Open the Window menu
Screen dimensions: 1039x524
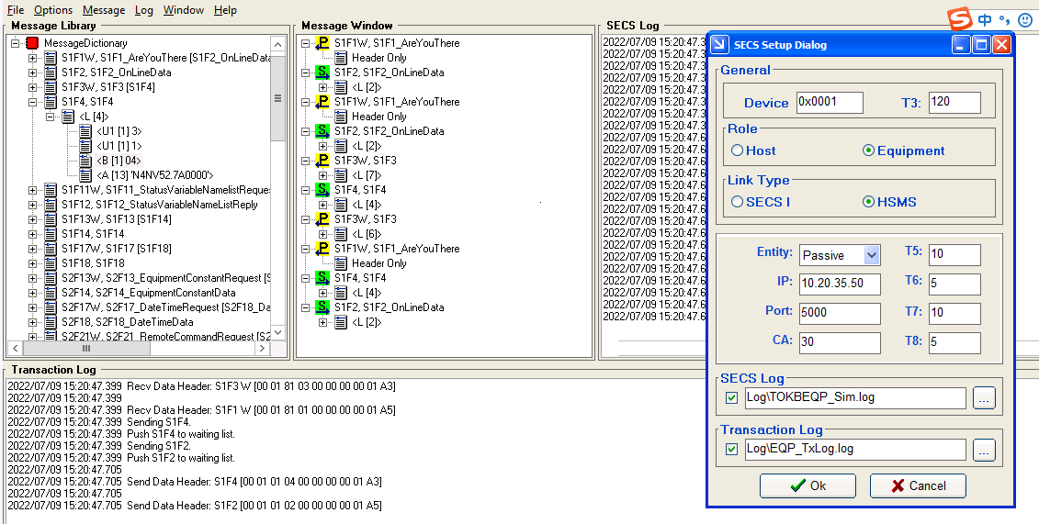(x=184, y=10)
